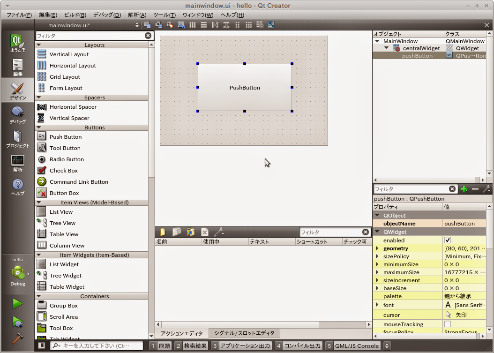
Task: Switch to シグナル/スロットエディタ tab
Action: (244, 333)
